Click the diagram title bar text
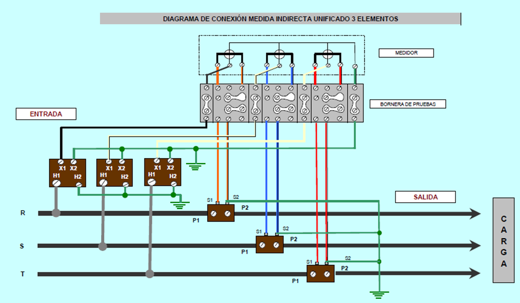Screen dimensions: 520x303 tap(281, 19)
